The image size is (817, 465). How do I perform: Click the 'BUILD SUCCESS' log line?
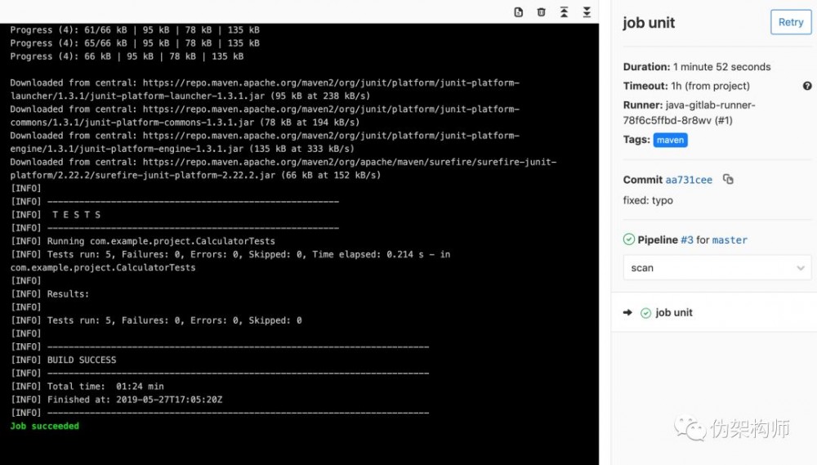coord(64,360)
